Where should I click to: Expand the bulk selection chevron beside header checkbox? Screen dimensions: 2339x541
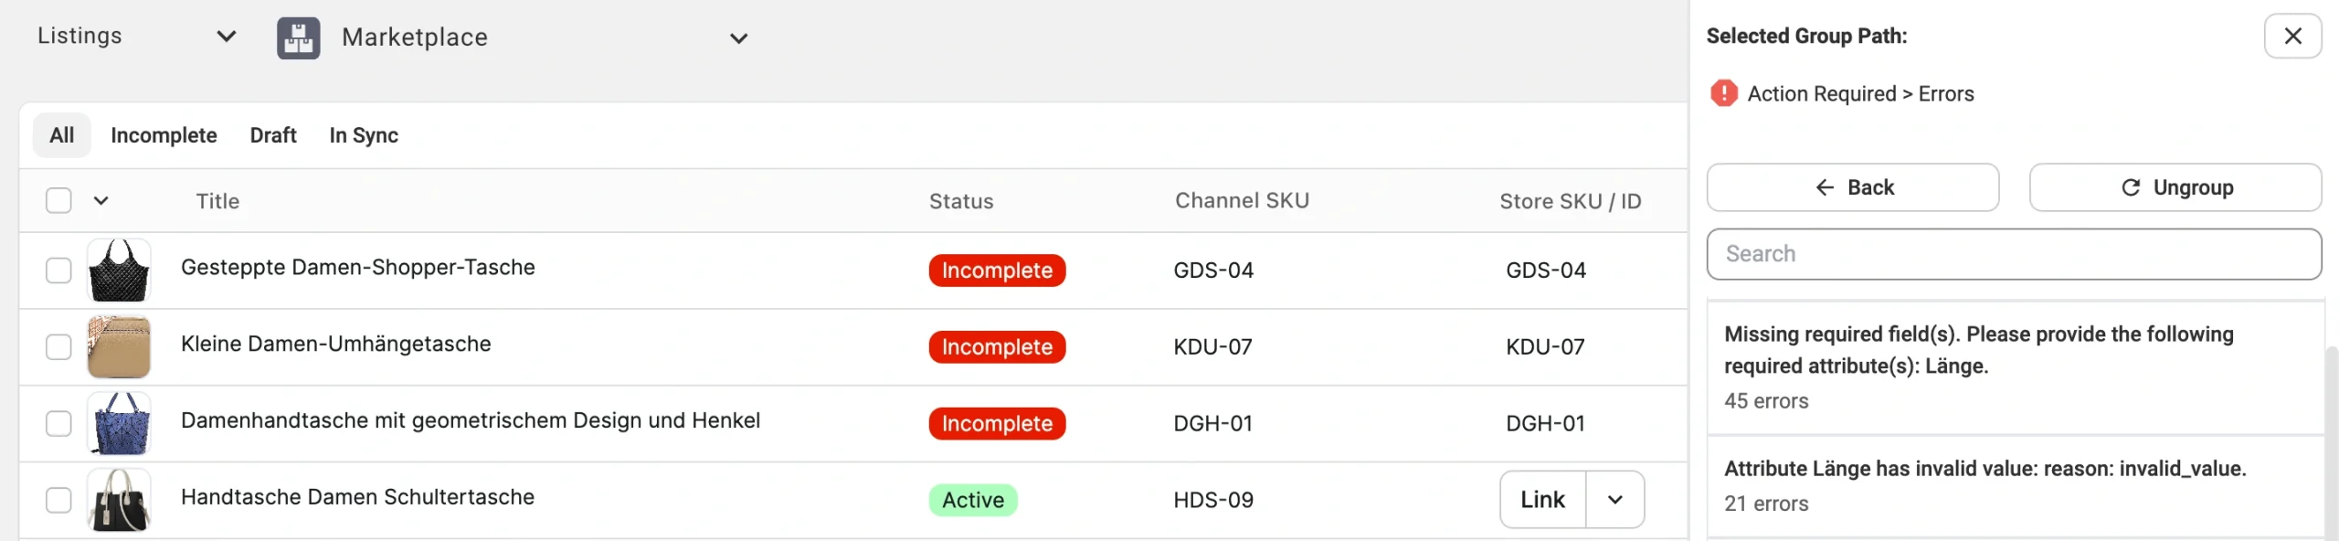[101, 201]
